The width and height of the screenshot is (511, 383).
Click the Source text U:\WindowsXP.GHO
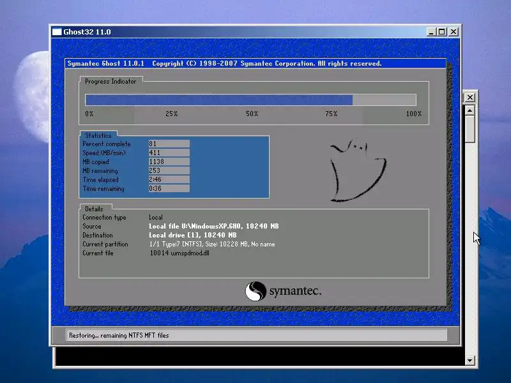(211, 226)
